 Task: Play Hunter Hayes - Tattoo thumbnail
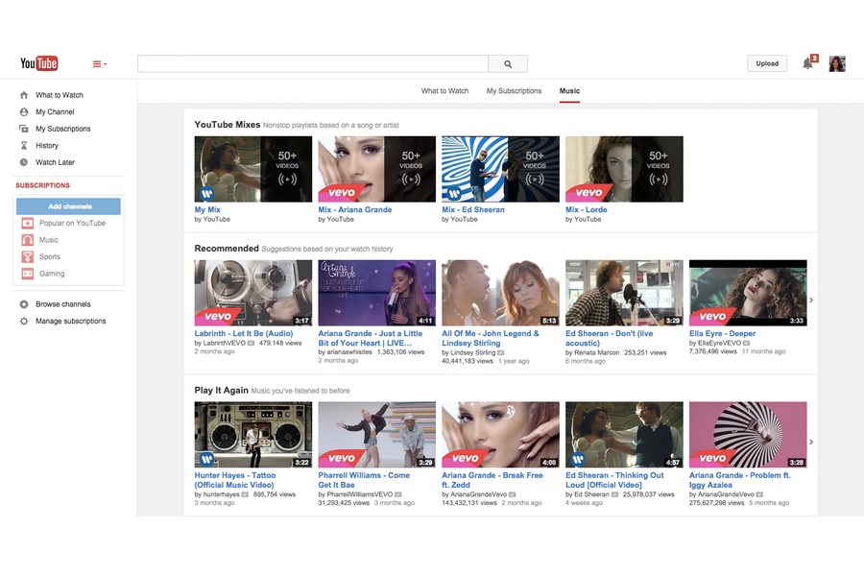point(252,434)
